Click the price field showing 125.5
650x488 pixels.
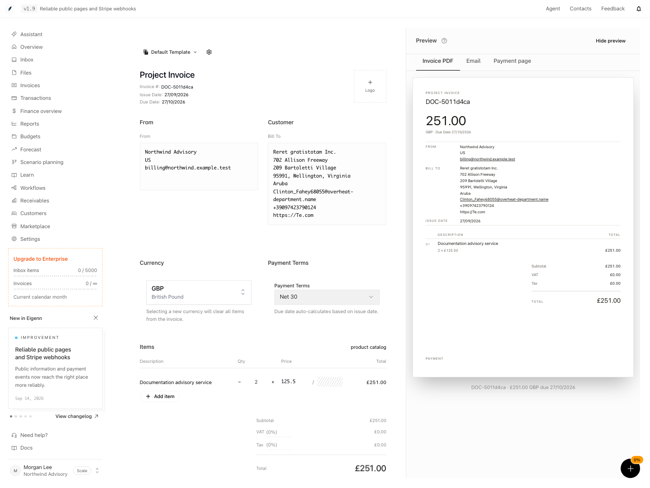[295, 382]
